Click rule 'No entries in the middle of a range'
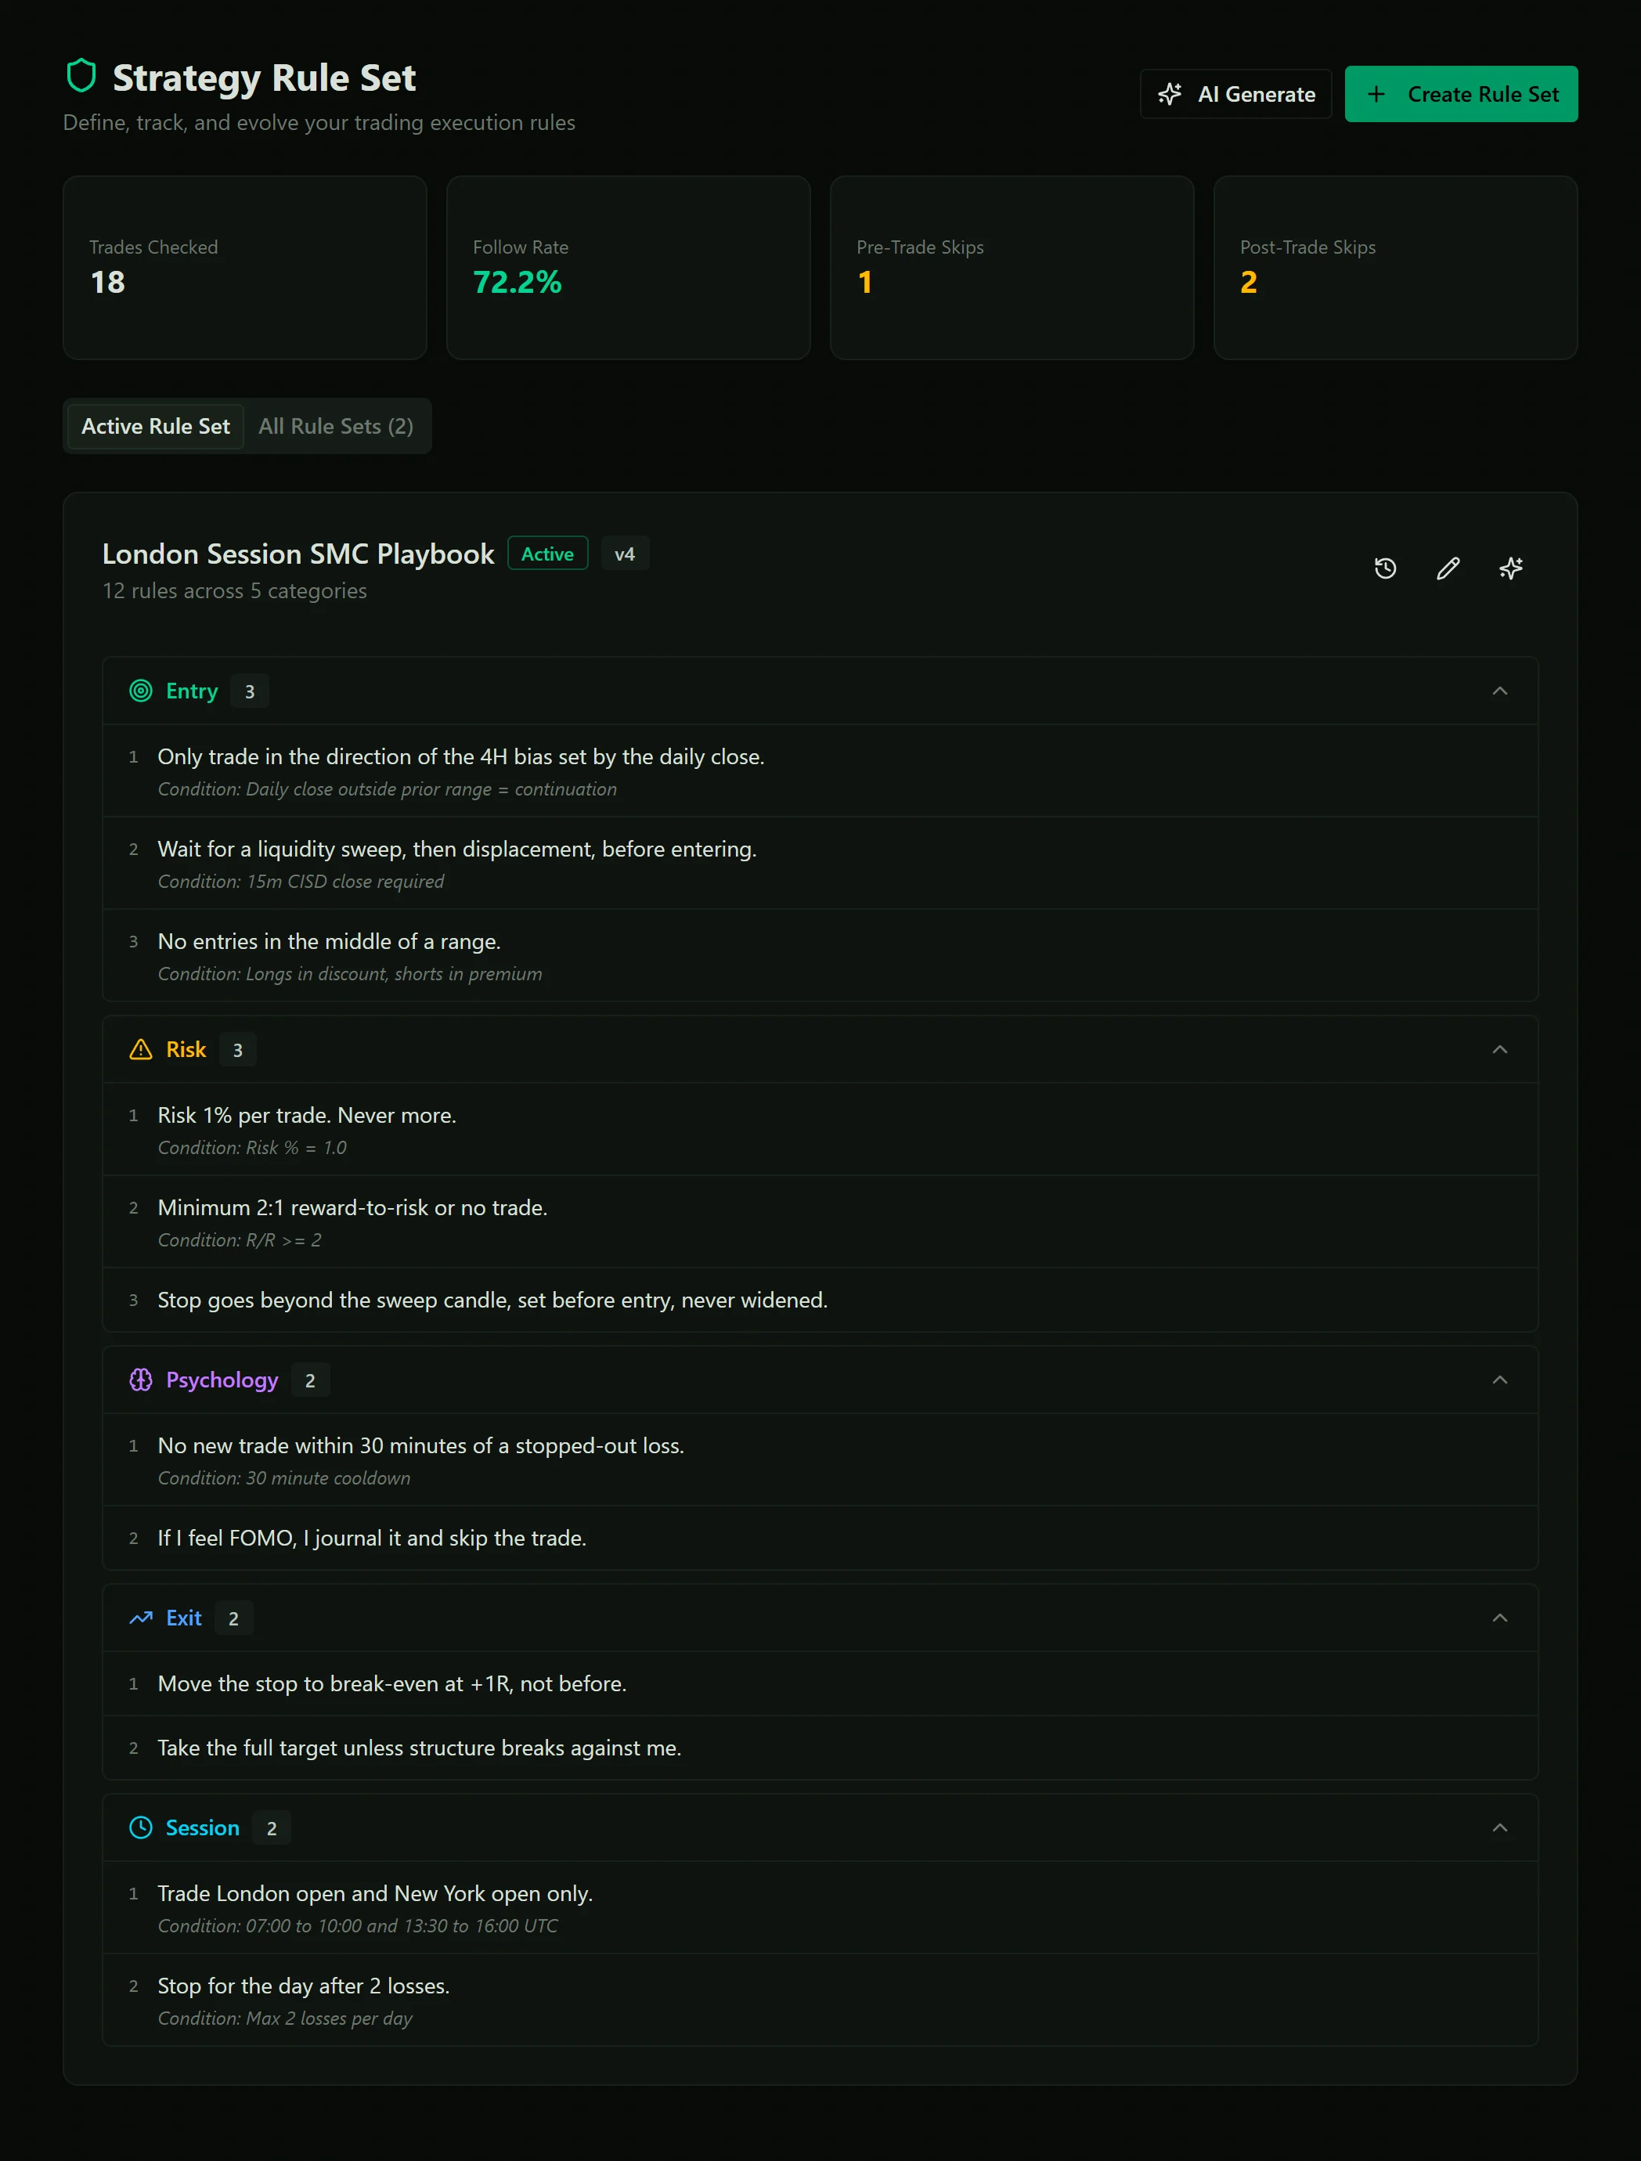Viewport: 1641px width, 2161px height. coord(820,955)
